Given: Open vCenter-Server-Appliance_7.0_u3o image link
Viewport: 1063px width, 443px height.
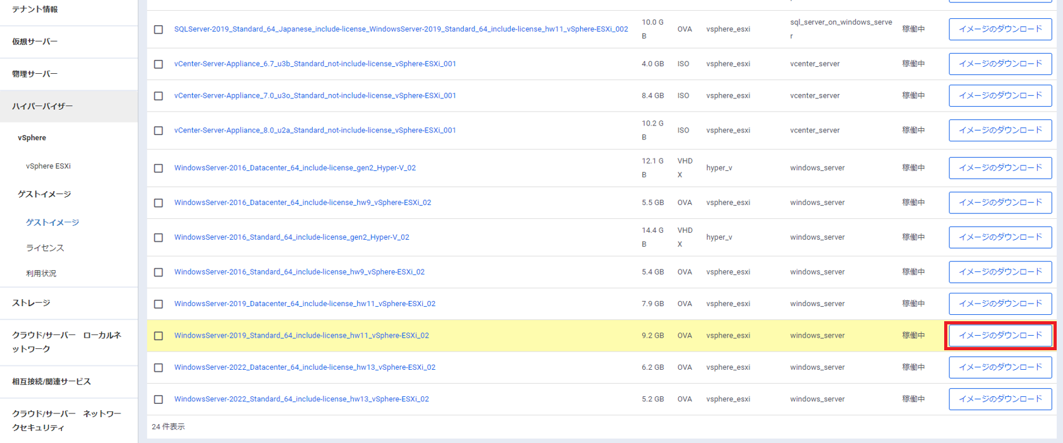Looking at the screenshot, I should coord(315,96).
